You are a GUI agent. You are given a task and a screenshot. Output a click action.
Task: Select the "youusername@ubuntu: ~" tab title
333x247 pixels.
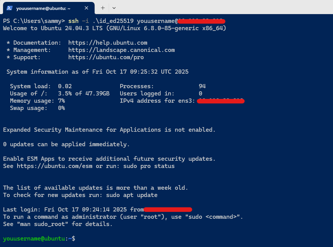pyautogui.click(x=43, y=8)
